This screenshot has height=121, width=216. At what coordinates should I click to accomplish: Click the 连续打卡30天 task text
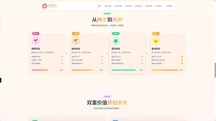coord(116,57)
